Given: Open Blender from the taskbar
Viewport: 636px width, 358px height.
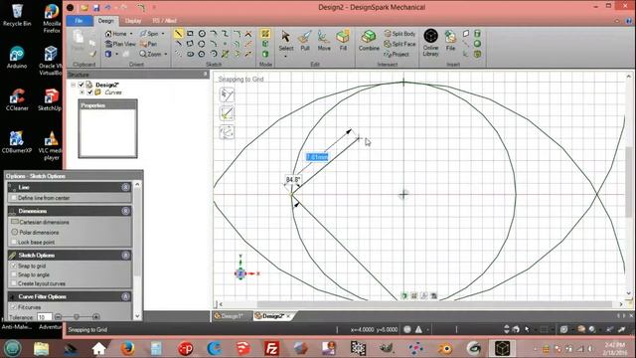Looking at the screenshot, I should pos(445,348).
